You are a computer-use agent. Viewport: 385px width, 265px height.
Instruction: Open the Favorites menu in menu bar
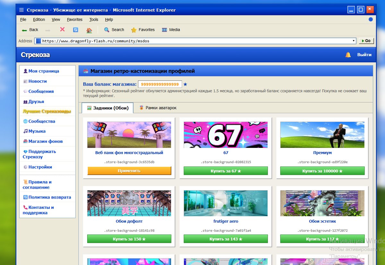[75, 20]
